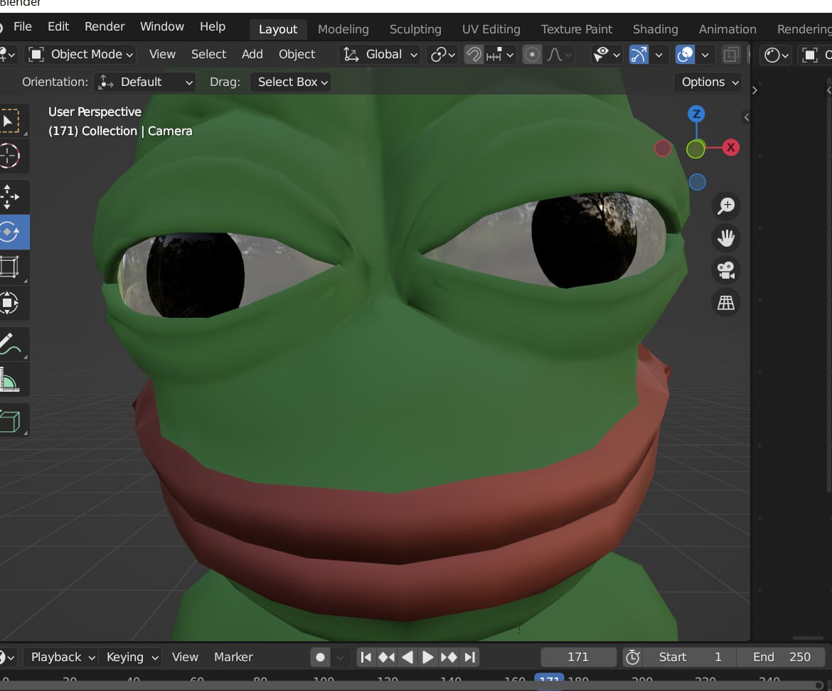Open the Edit menu

[x=58, y=26]
